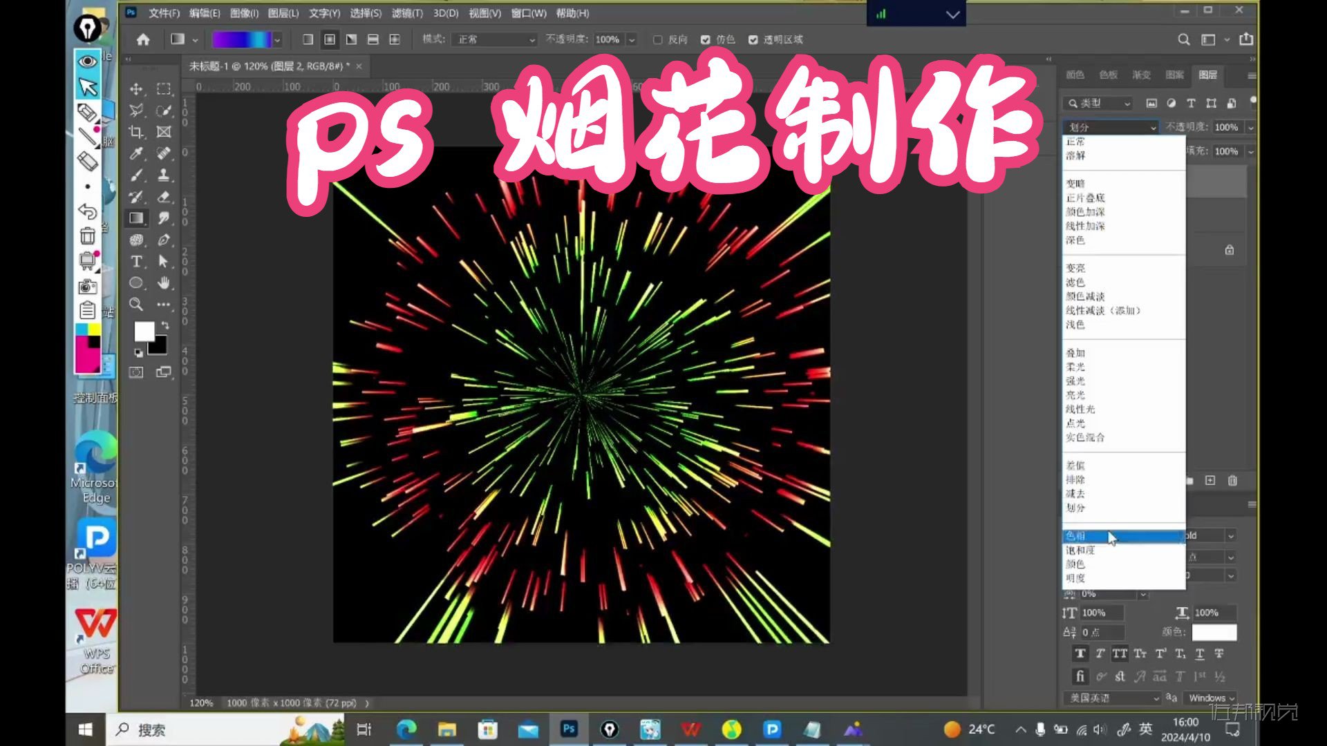Uncheck the 仿色 dither checkbox
Screen dimensions: 1327x746
(705, 39)
